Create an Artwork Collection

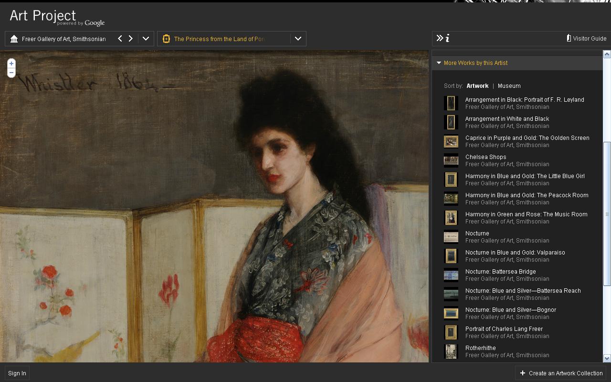click(561, 373)
